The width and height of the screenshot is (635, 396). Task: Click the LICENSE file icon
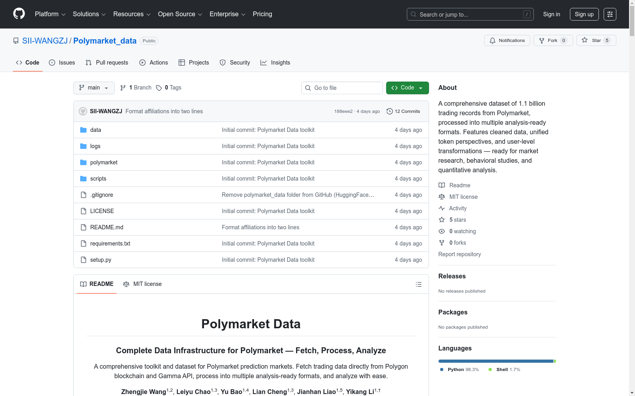83,211
